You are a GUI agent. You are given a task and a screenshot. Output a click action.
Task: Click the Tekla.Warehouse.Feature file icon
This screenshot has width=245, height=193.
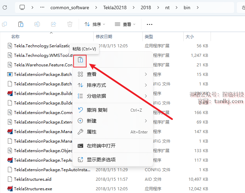click(10, 65)
